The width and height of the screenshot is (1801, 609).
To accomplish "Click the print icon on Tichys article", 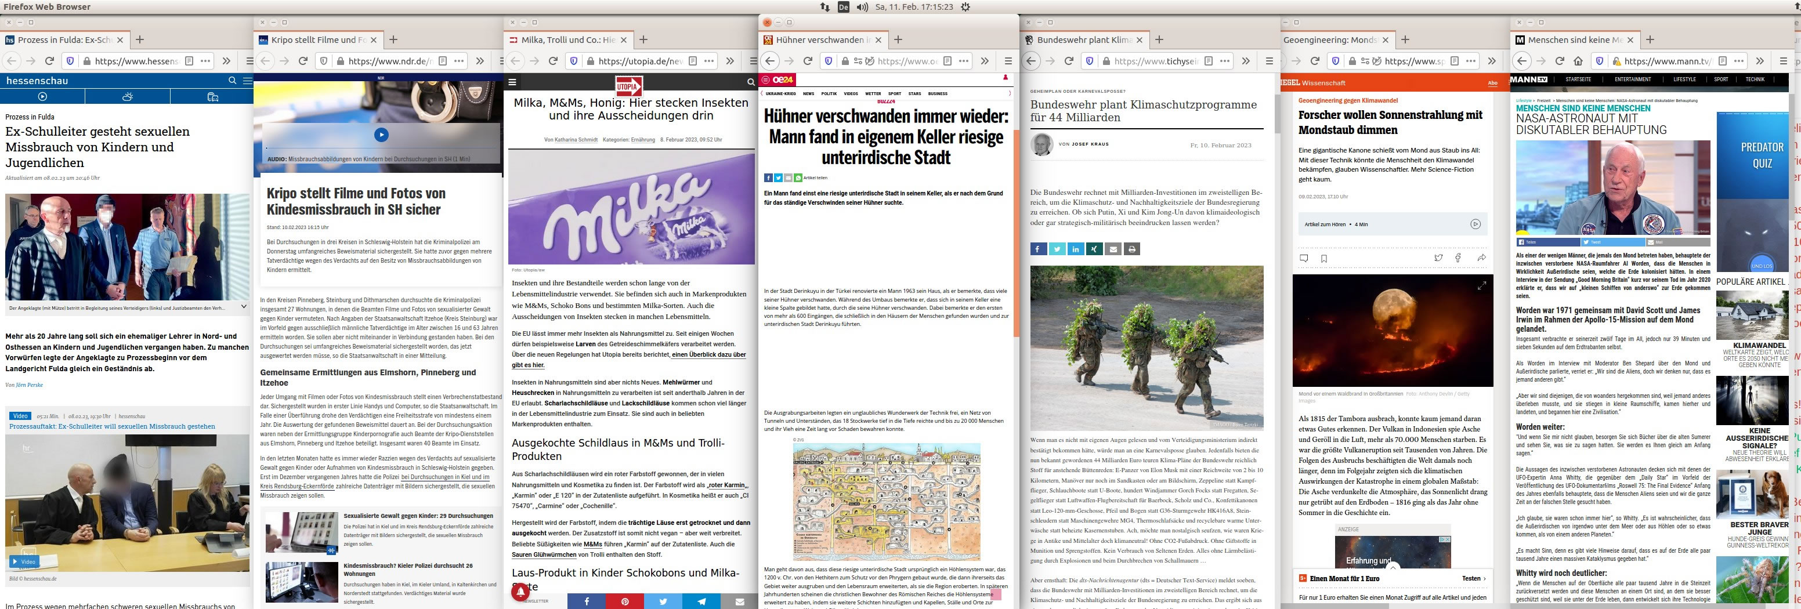I will (x=1132, y=249).
